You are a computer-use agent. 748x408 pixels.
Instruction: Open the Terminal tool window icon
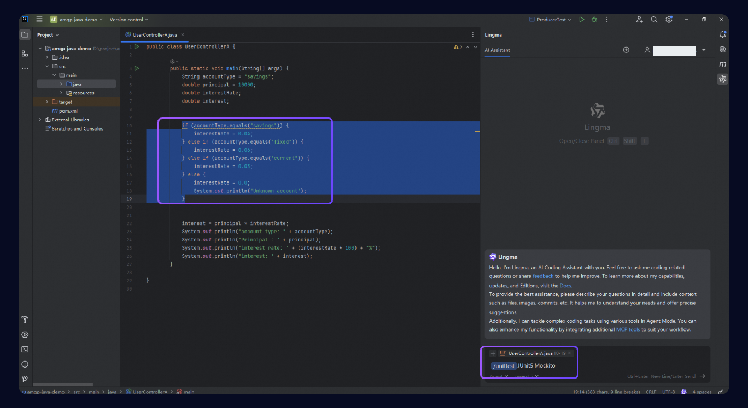25,349
